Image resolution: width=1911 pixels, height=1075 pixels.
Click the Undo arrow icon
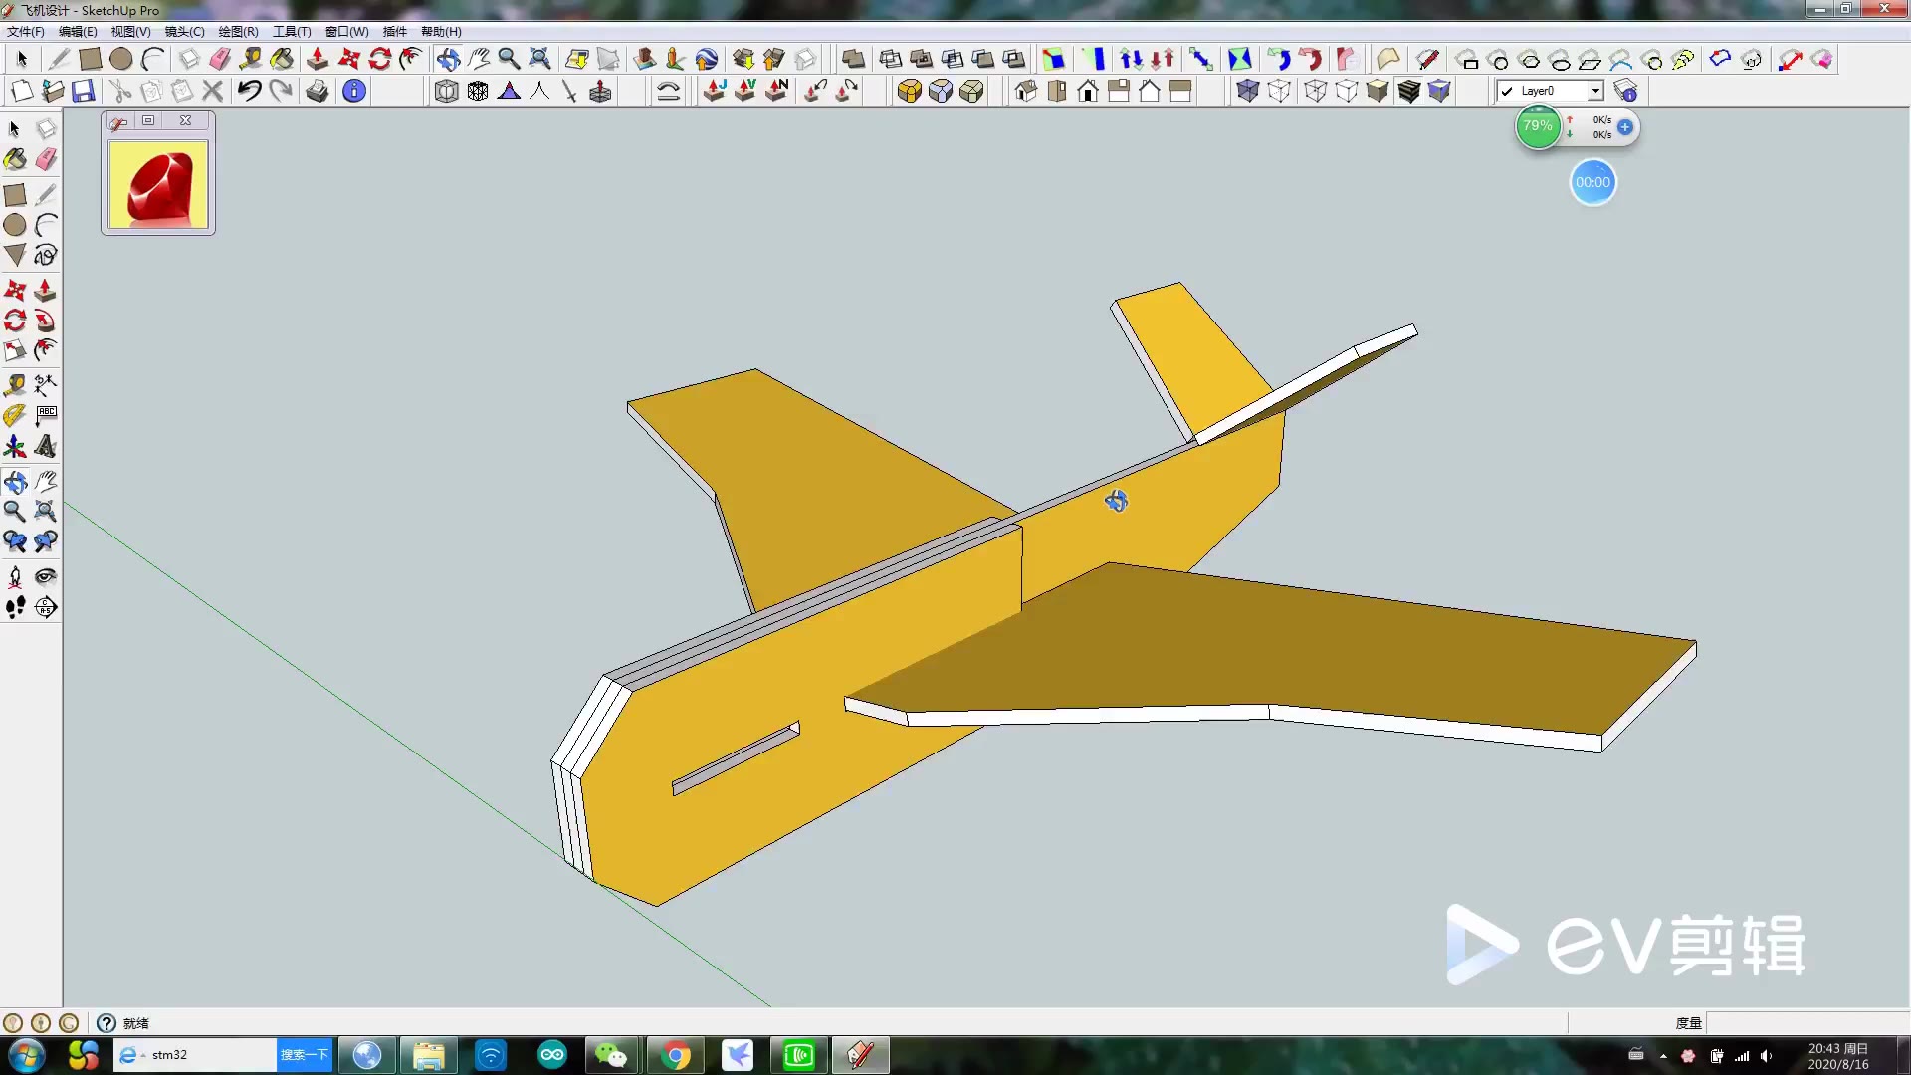click(249, 91)
